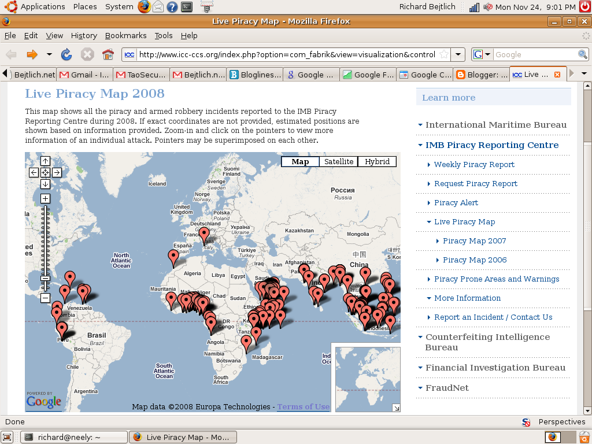
Task: Open the Weekly Piracy Report link
Action: tap(474, 165)
